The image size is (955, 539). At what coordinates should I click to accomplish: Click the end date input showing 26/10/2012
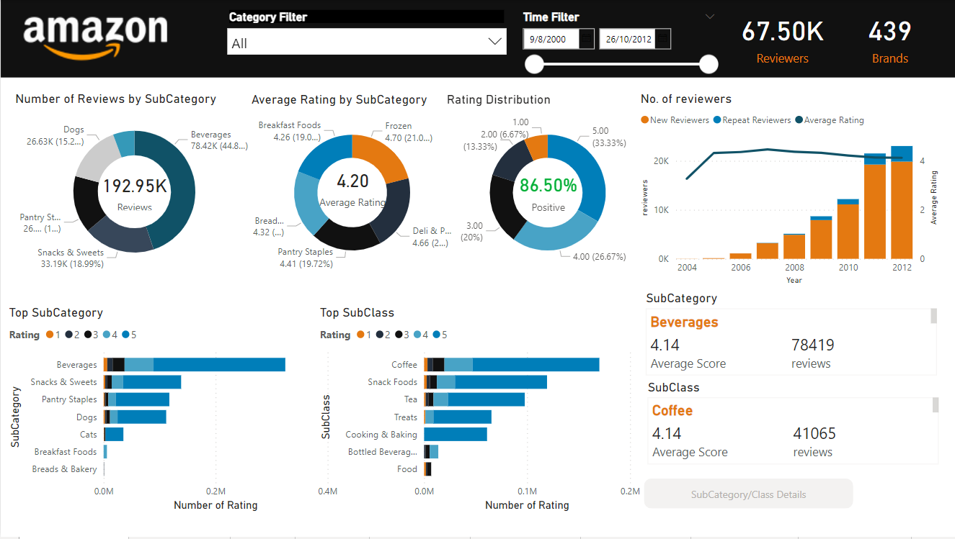coord(627,38)
